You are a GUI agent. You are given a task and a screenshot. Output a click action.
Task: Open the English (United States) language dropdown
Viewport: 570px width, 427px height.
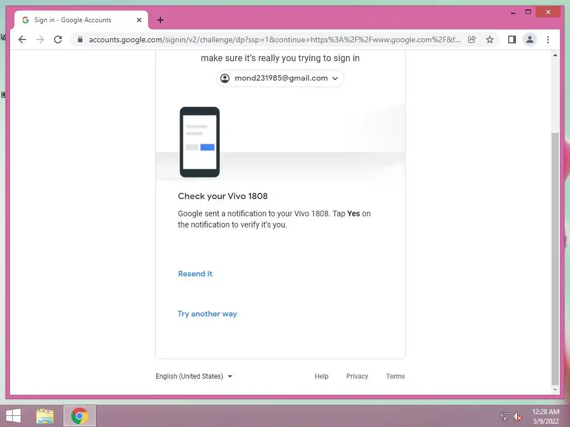[194, 376]
